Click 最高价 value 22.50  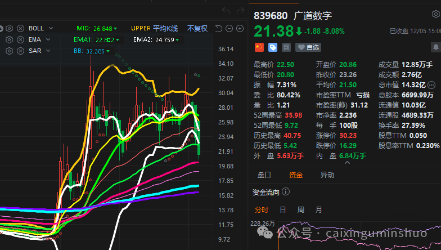tap(286, 64)
